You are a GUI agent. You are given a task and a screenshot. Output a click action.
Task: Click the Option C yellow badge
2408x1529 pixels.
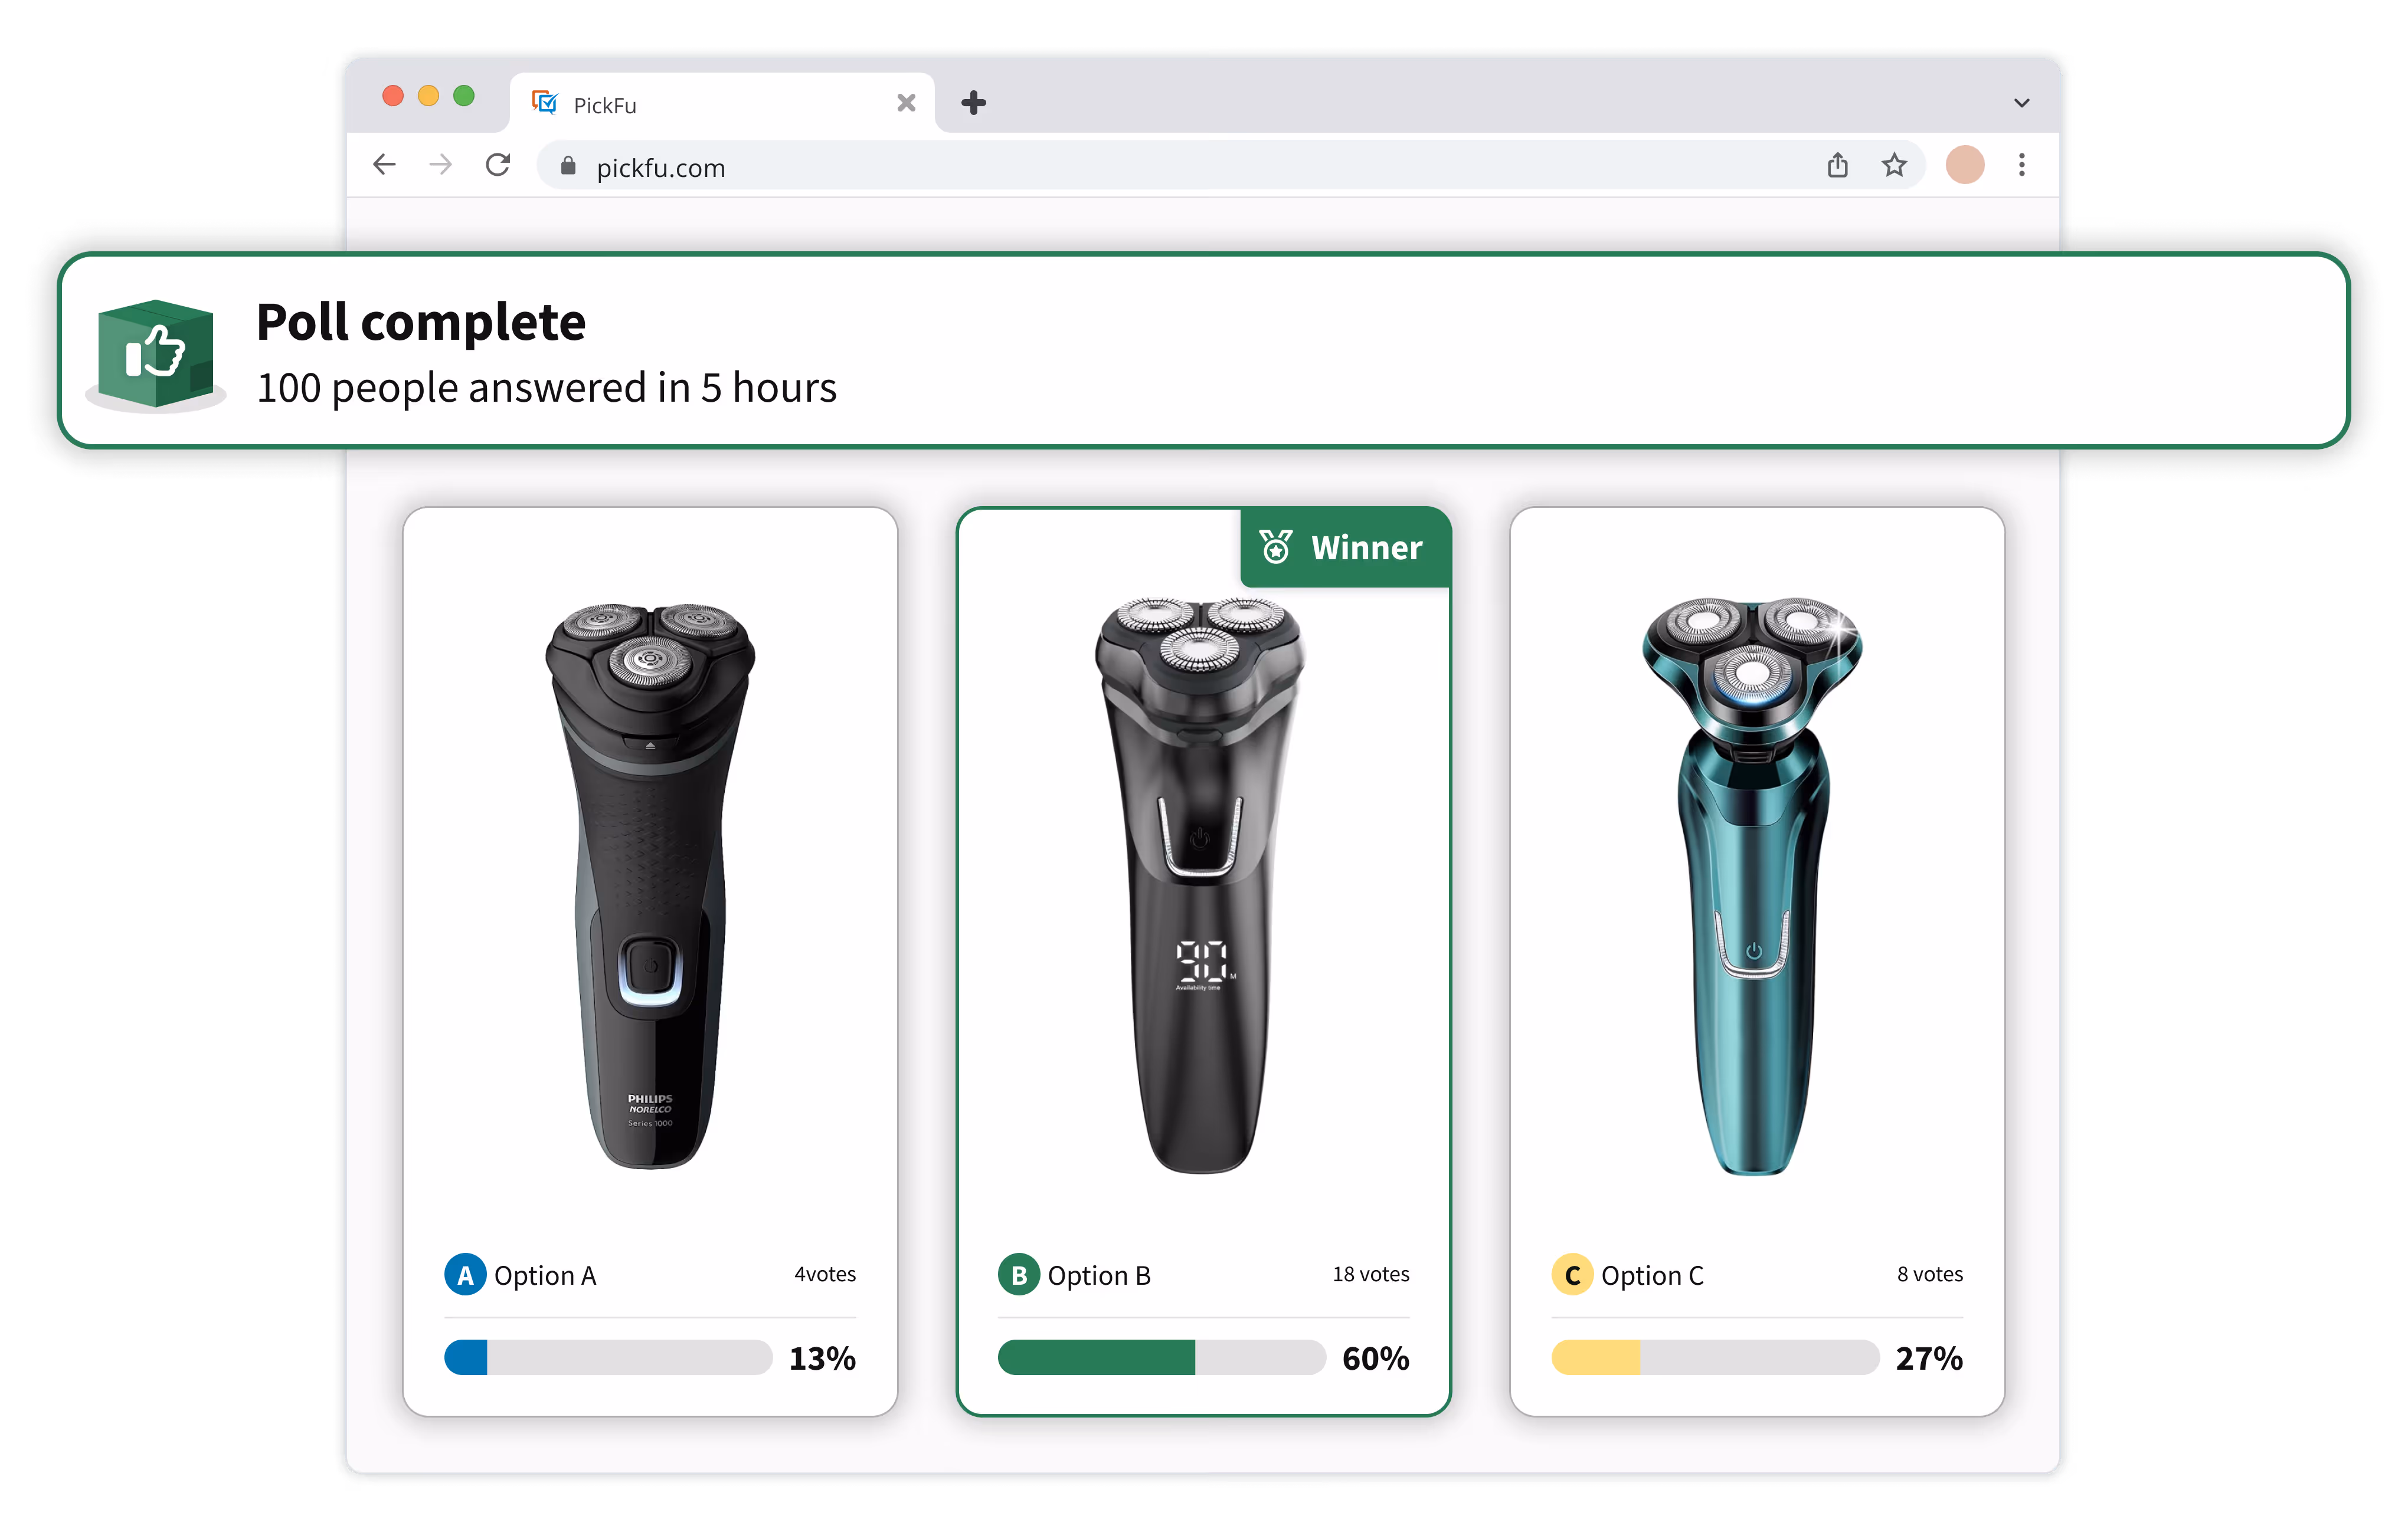tap(1572, 1274)
